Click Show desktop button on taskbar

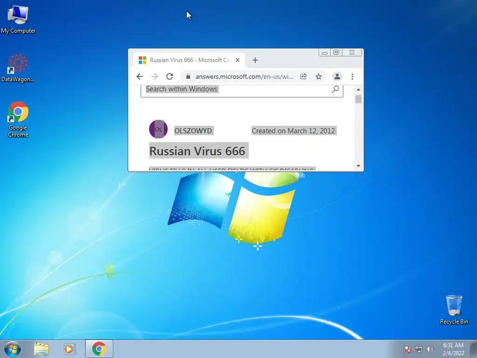pos(474,349)
